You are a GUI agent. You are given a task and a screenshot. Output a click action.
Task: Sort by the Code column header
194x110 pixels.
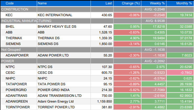(x=19, y=3)
